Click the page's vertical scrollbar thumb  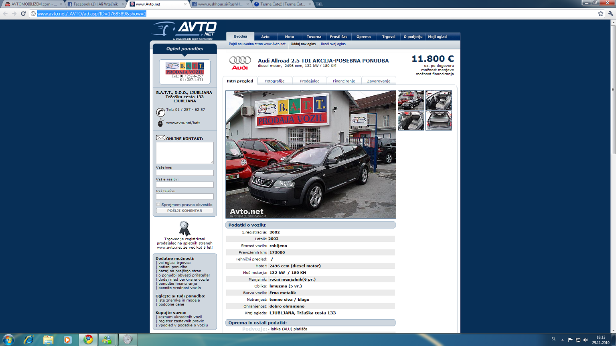(613, 90)
